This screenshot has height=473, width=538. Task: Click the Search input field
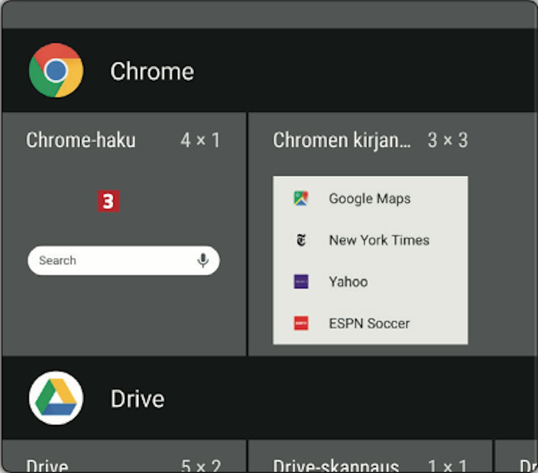(x=124, y=260)
